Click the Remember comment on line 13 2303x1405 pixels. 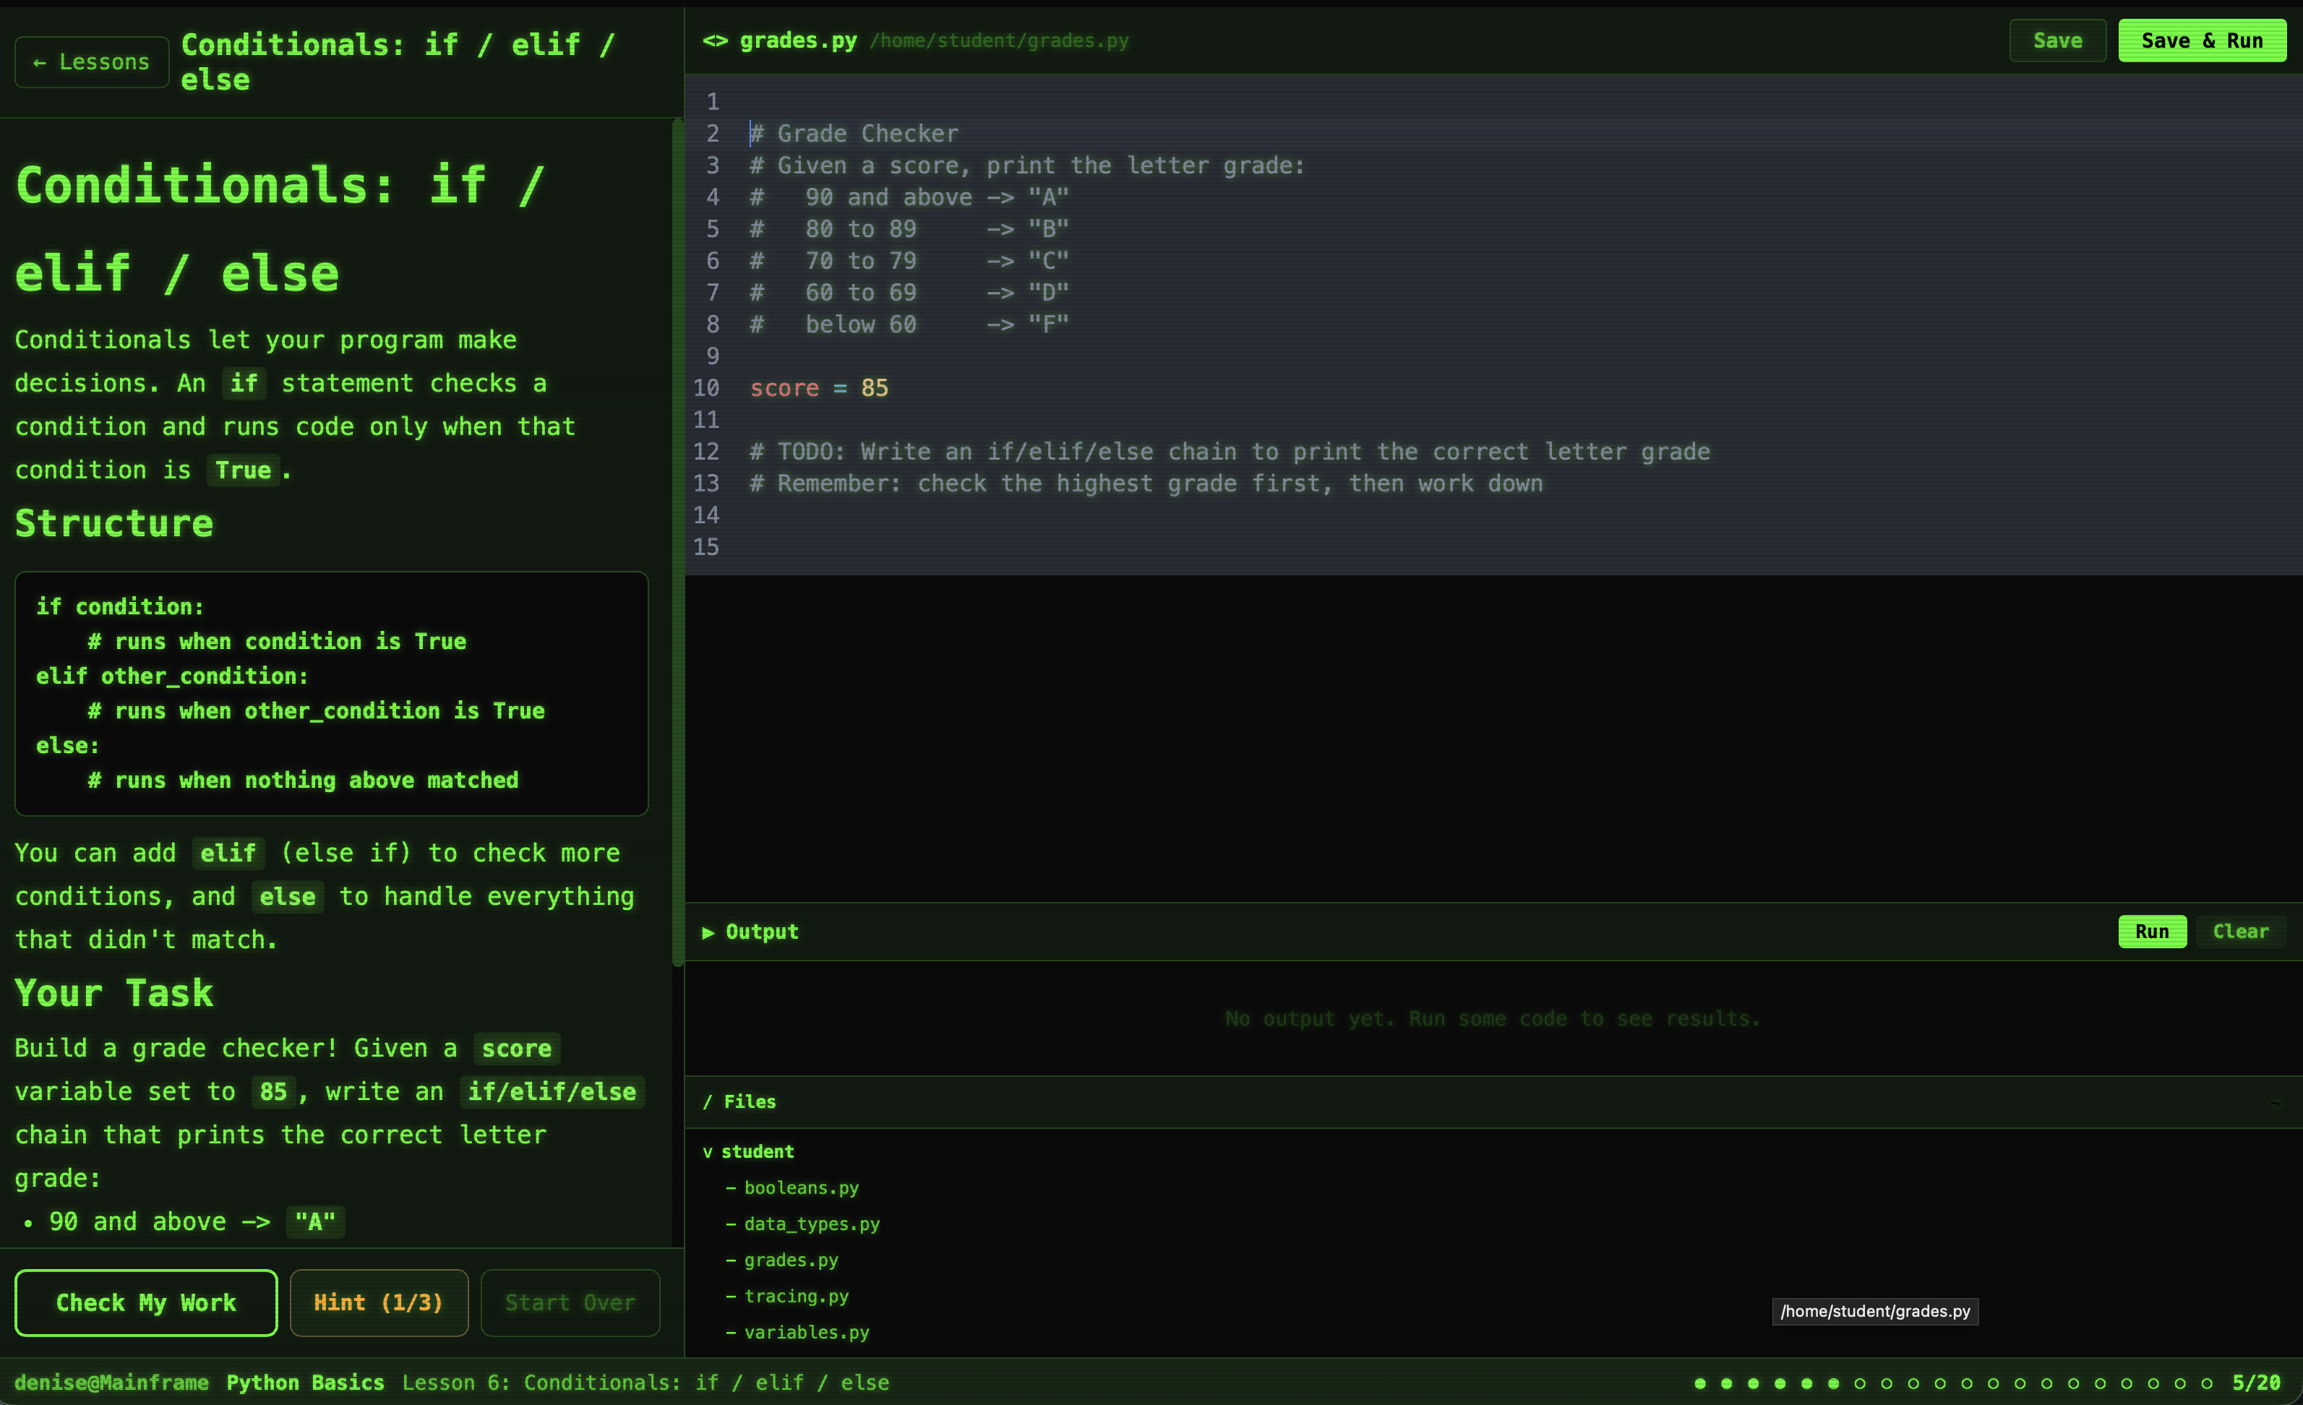click(1146, 484)
